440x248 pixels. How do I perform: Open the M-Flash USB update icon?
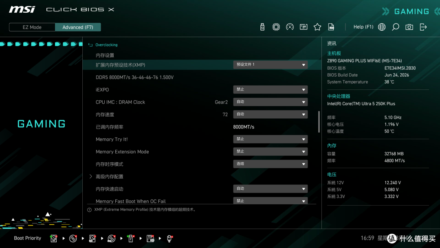coord(262,27)
